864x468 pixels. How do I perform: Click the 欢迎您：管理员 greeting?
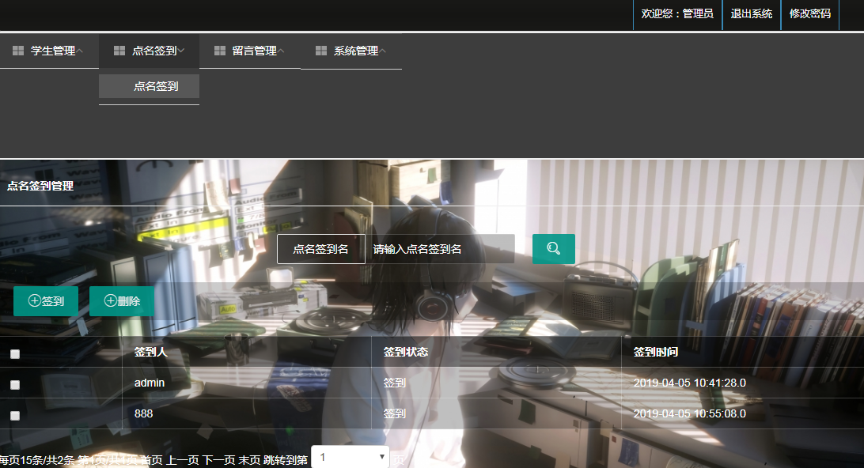[x=677, y=13]
